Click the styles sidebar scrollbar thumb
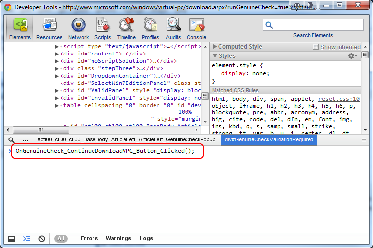Image resolution: width=373 pixels, height=248 pixels. tap(365, 55)
